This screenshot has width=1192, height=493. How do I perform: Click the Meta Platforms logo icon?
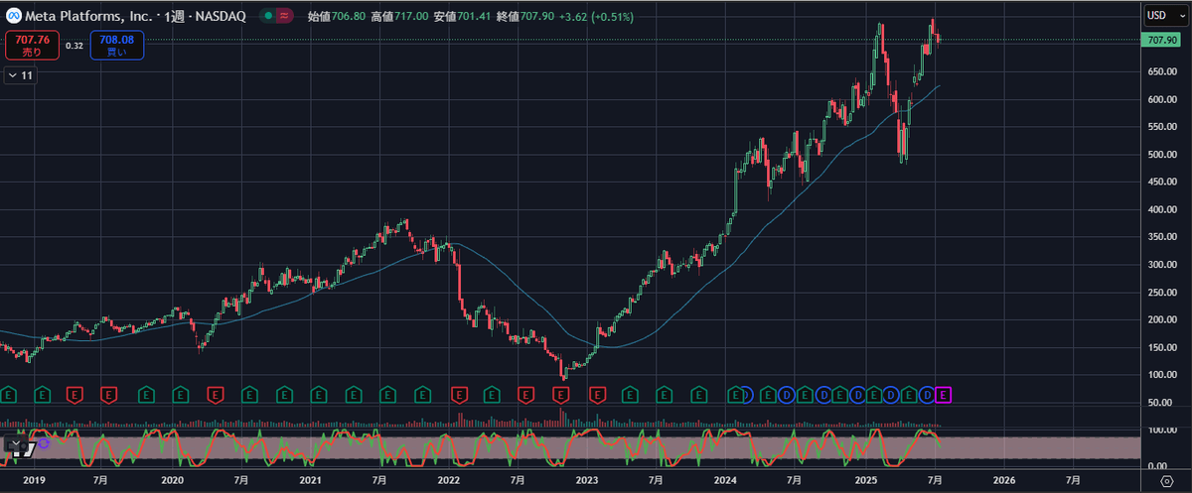[x=15, y=17]
